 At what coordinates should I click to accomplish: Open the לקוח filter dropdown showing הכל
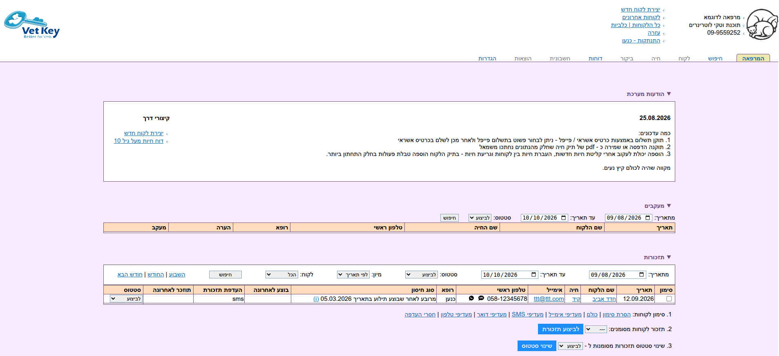(x=282, y=275)
